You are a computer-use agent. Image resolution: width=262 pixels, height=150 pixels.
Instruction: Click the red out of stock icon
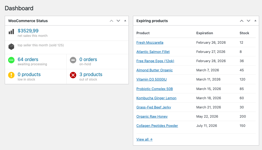pos(73,75)
